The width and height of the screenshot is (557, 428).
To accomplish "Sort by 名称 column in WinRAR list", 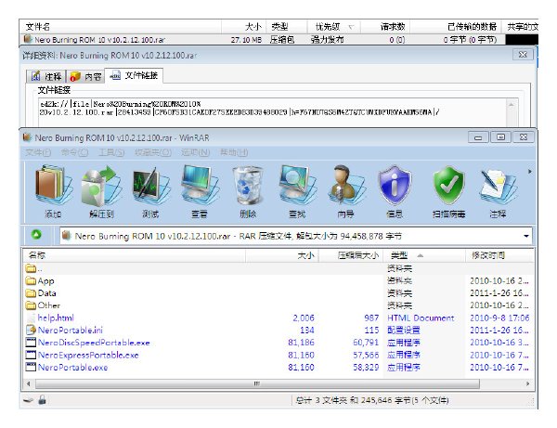I will pos(135,255).
